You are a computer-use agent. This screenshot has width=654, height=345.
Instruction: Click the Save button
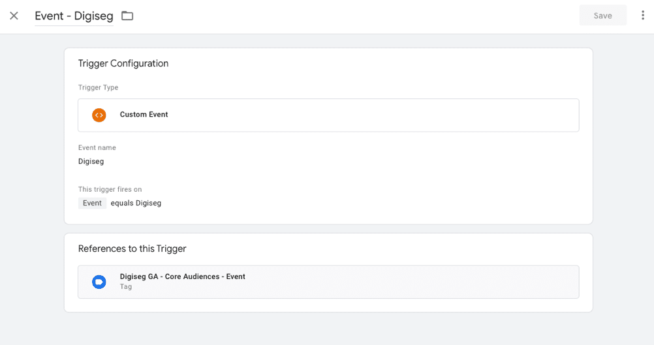(602, 16)
